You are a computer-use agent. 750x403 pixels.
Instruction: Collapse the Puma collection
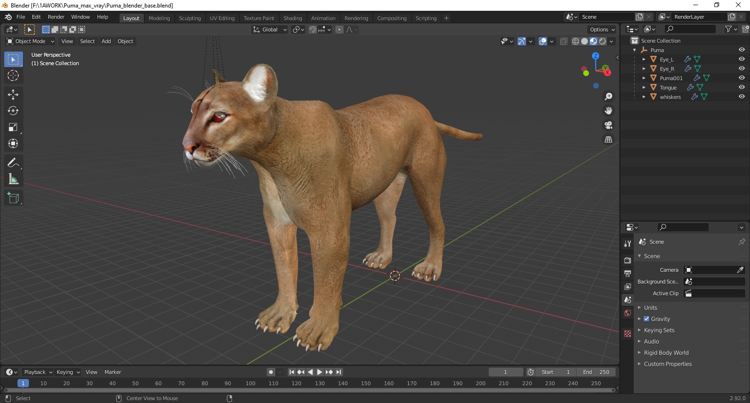click(x=635, y=50)
